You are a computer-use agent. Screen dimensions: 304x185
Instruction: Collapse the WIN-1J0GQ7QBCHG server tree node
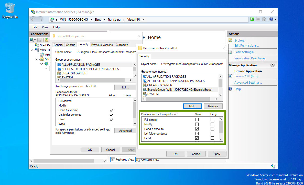click(32, 50)
